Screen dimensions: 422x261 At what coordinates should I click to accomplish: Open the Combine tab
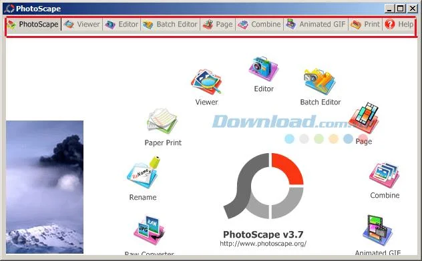(260, 25)
